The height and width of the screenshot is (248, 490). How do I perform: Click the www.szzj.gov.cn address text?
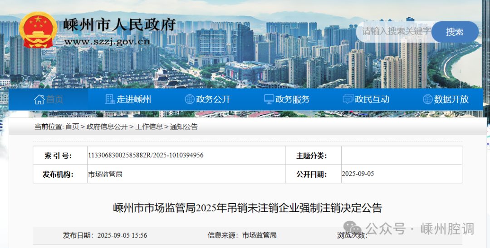point(107,42)
